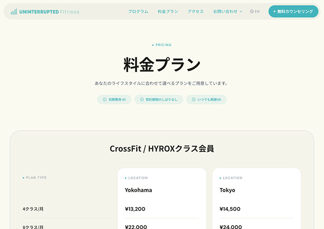Click the Tokyo price ¥24,000
The image size is (324, 229).
point(231,227)
